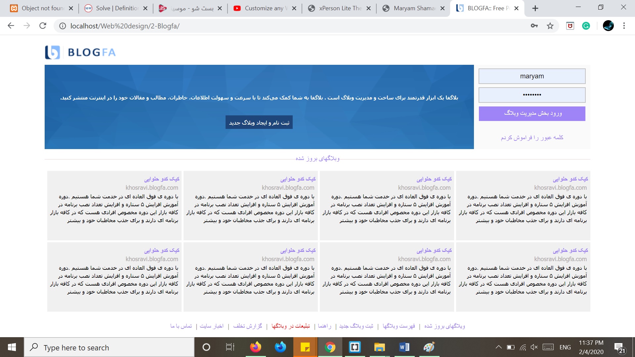Open Brackets editor taskbar icon
This screenshot has height=357, width=635.
click(355, 347)
